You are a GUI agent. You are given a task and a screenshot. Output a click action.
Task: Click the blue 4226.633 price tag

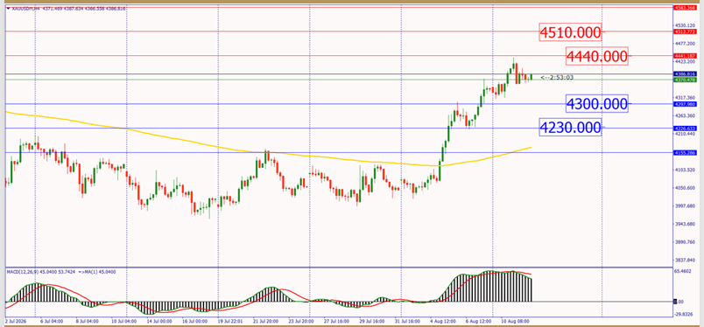pos(685,129)
